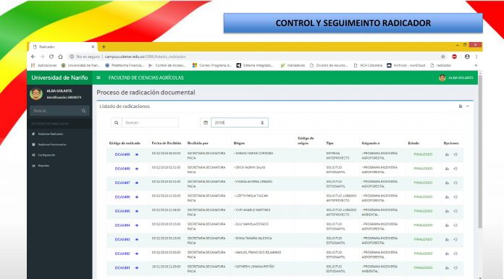Toggle the eye icon next to DCA0493
Screen dimensions: 504x279
(x=137, y=240)
